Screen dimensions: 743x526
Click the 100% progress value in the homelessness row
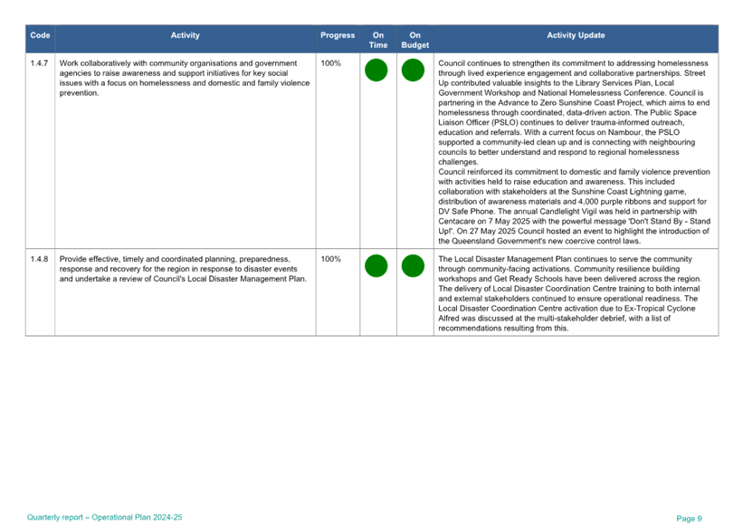331,62
